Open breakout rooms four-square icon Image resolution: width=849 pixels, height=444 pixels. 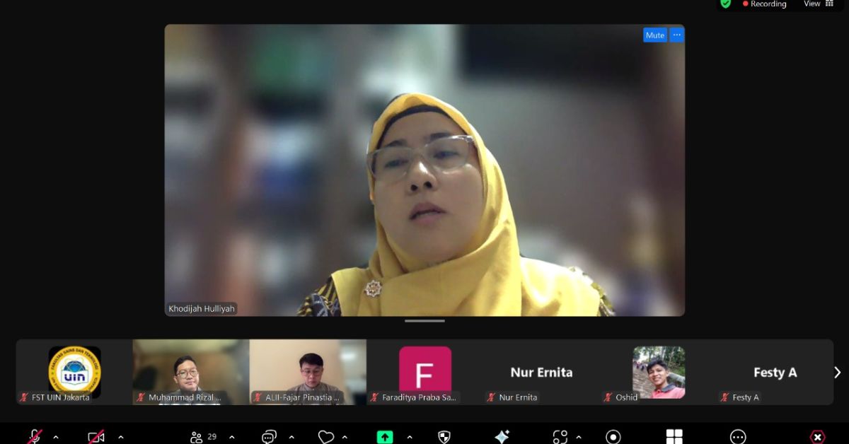[x=674, y=437]
